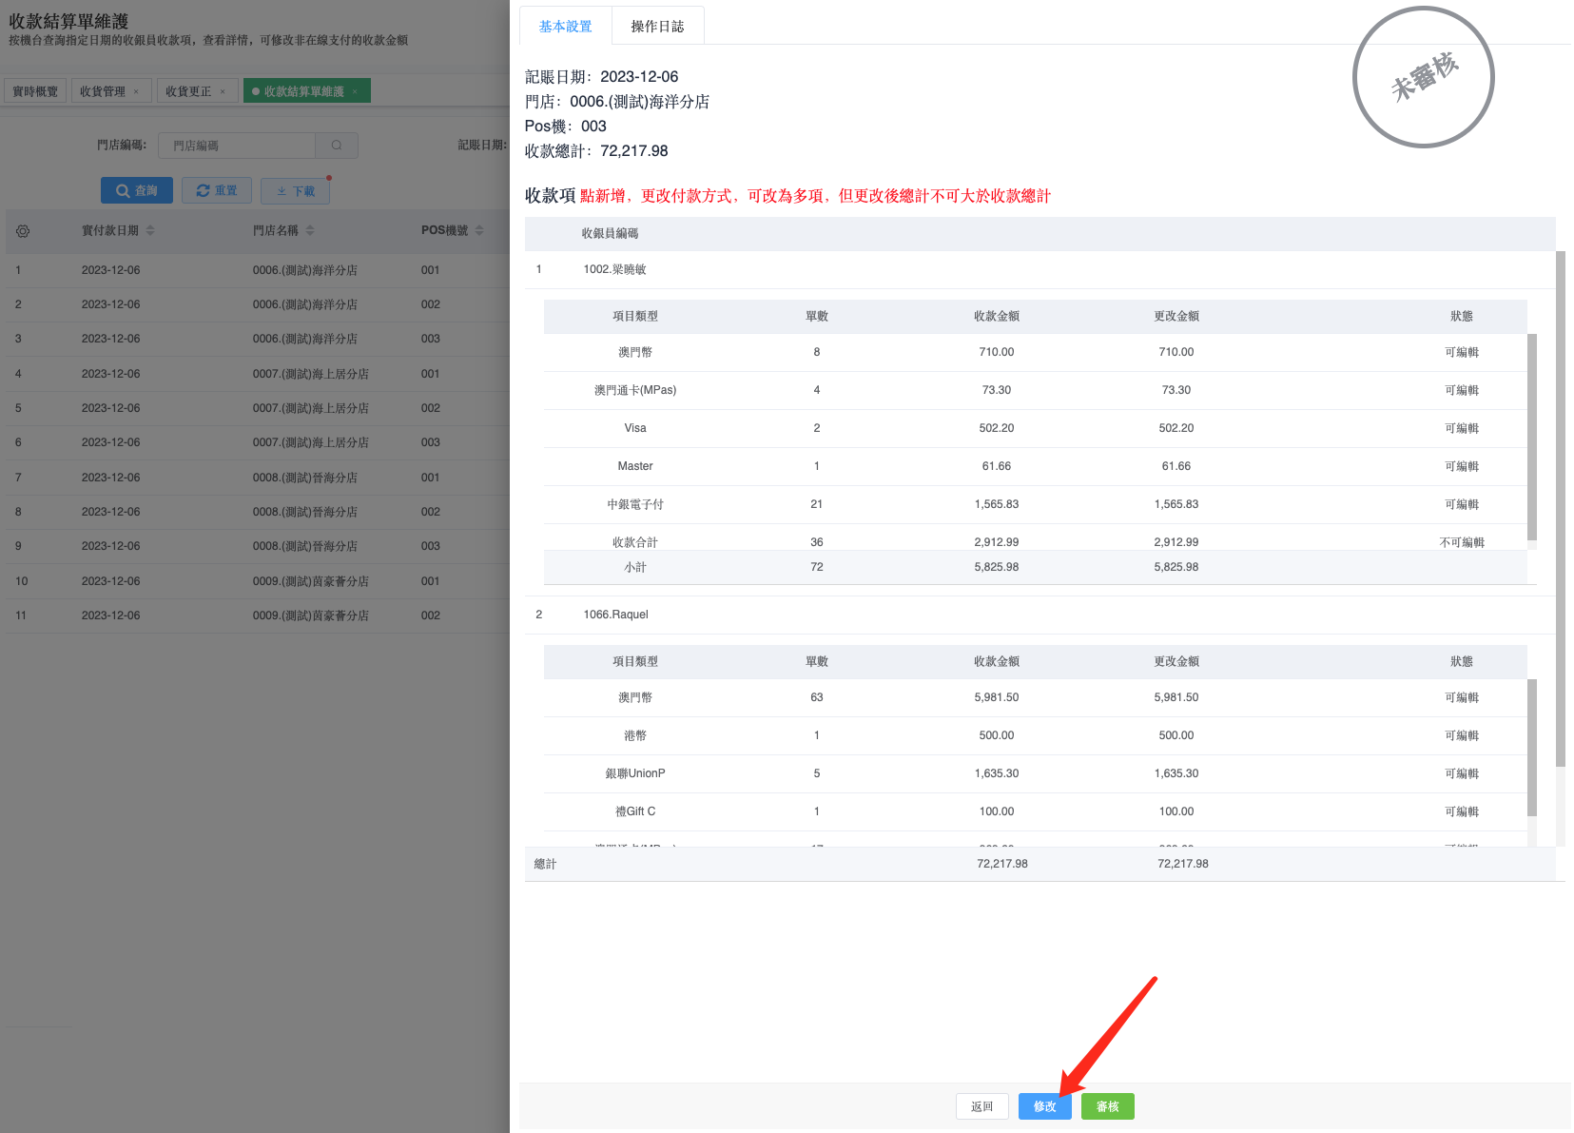Click the 港幣 item type cell
The height and width of the screenshot is (1133, 1574).
click(635, 735)
